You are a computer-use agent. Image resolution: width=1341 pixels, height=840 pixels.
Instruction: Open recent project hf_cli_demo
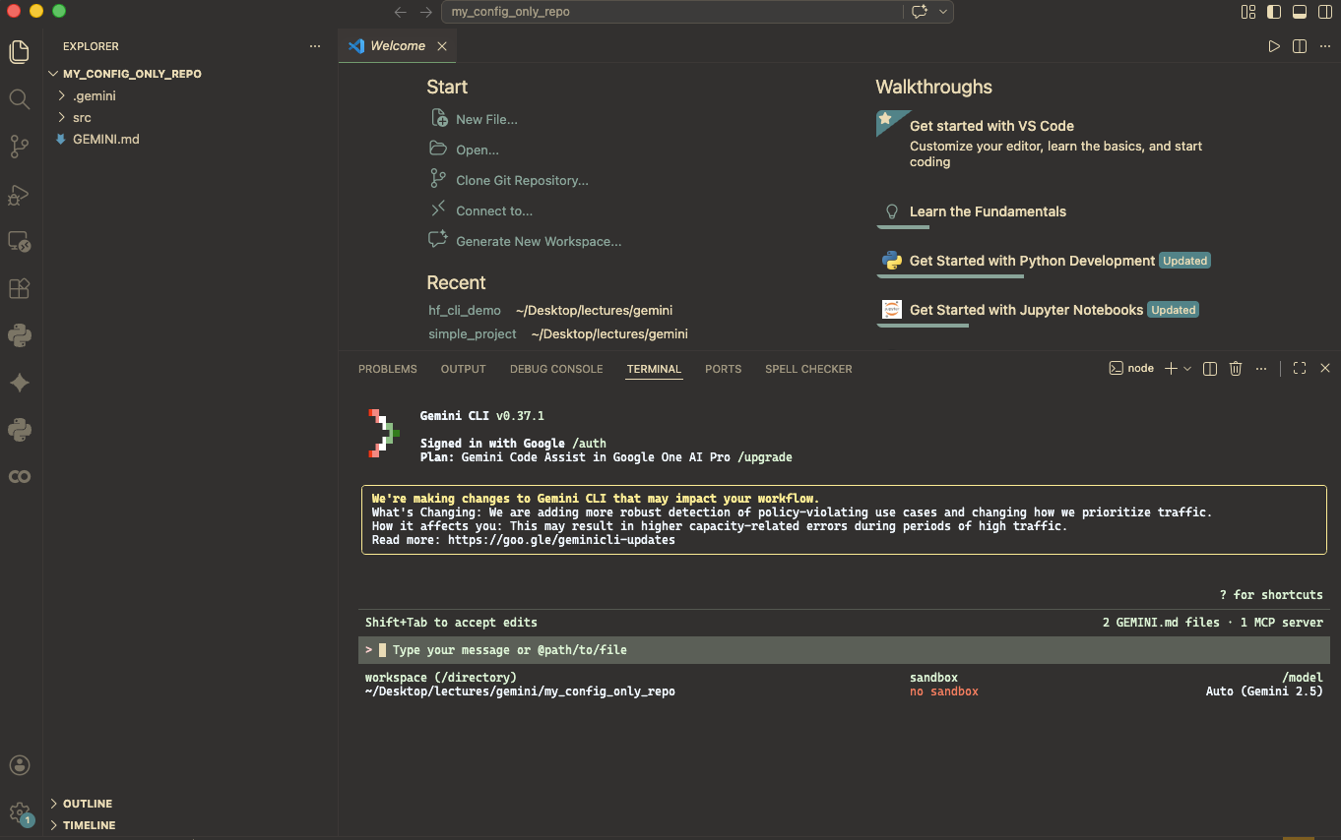pos(465,310)
